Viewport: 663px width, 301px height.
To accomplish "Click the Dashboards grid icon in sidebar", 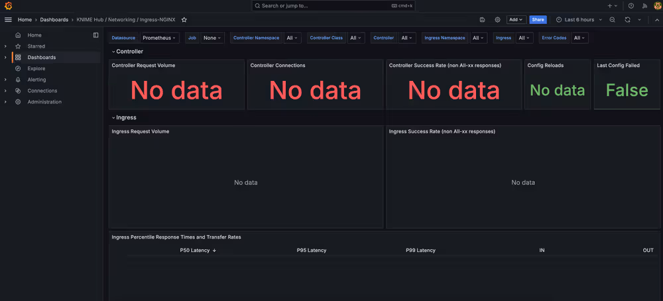I will point(18,58).
